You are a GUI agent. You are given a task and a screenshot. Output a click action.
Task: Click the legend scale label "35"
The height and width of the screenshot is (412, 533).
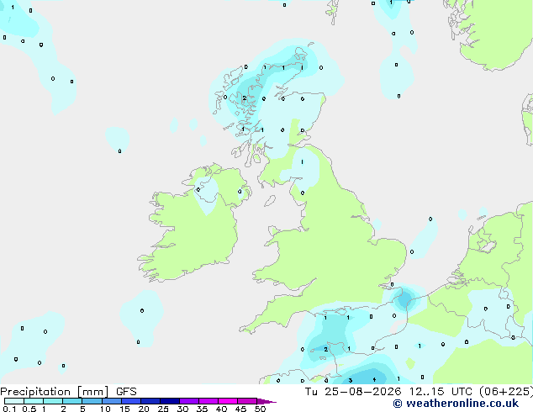(x=202, y=409)
